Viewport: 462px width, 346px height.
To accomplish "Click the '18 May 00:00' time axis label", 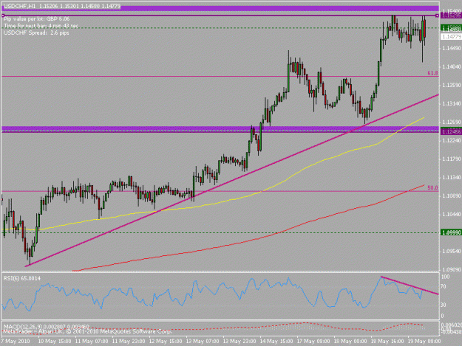I will 350,341.
